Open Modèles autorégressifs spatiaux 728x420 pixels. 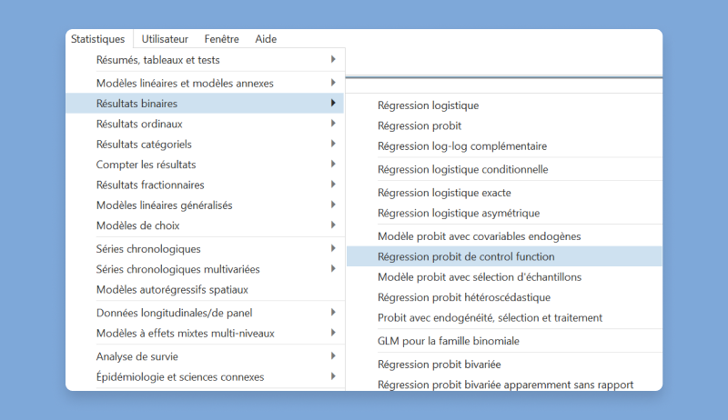click(172, 290)
